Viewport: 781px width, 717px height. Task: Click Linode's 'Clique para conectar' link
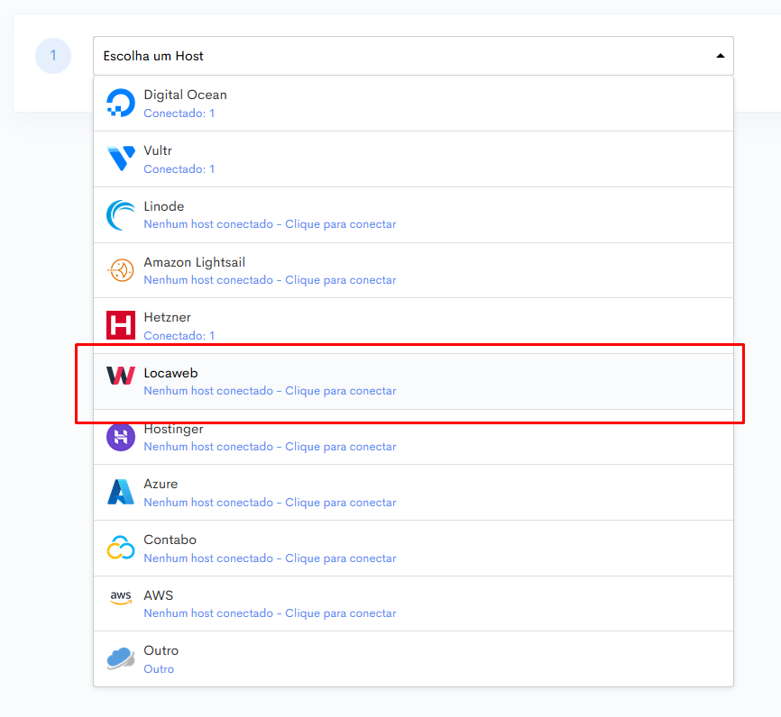[341, 224]
